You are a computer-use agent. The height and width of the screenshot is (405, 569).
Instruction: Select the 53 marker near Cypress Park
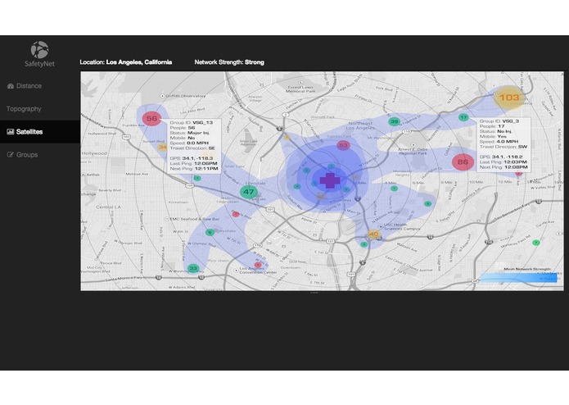[343, 146]
